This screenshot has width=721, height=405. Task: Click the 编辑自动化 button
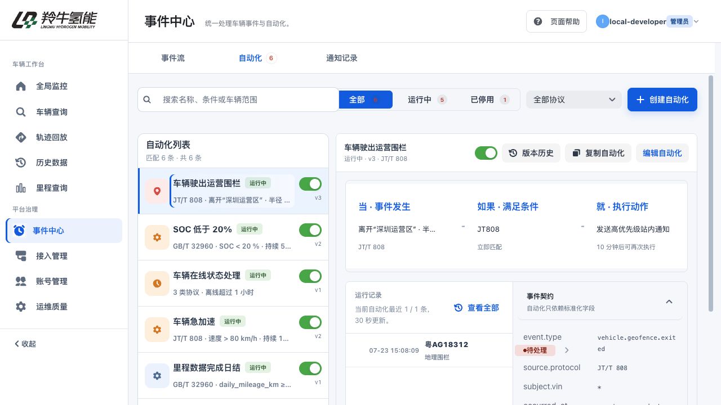[662, 153]
